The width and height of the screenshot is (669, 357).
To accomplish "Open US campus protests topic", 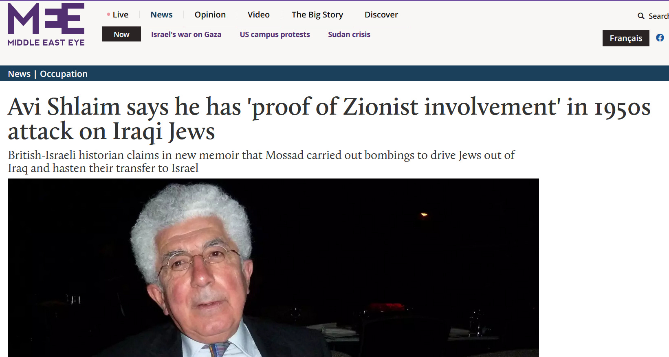I will tap(275, 35).
